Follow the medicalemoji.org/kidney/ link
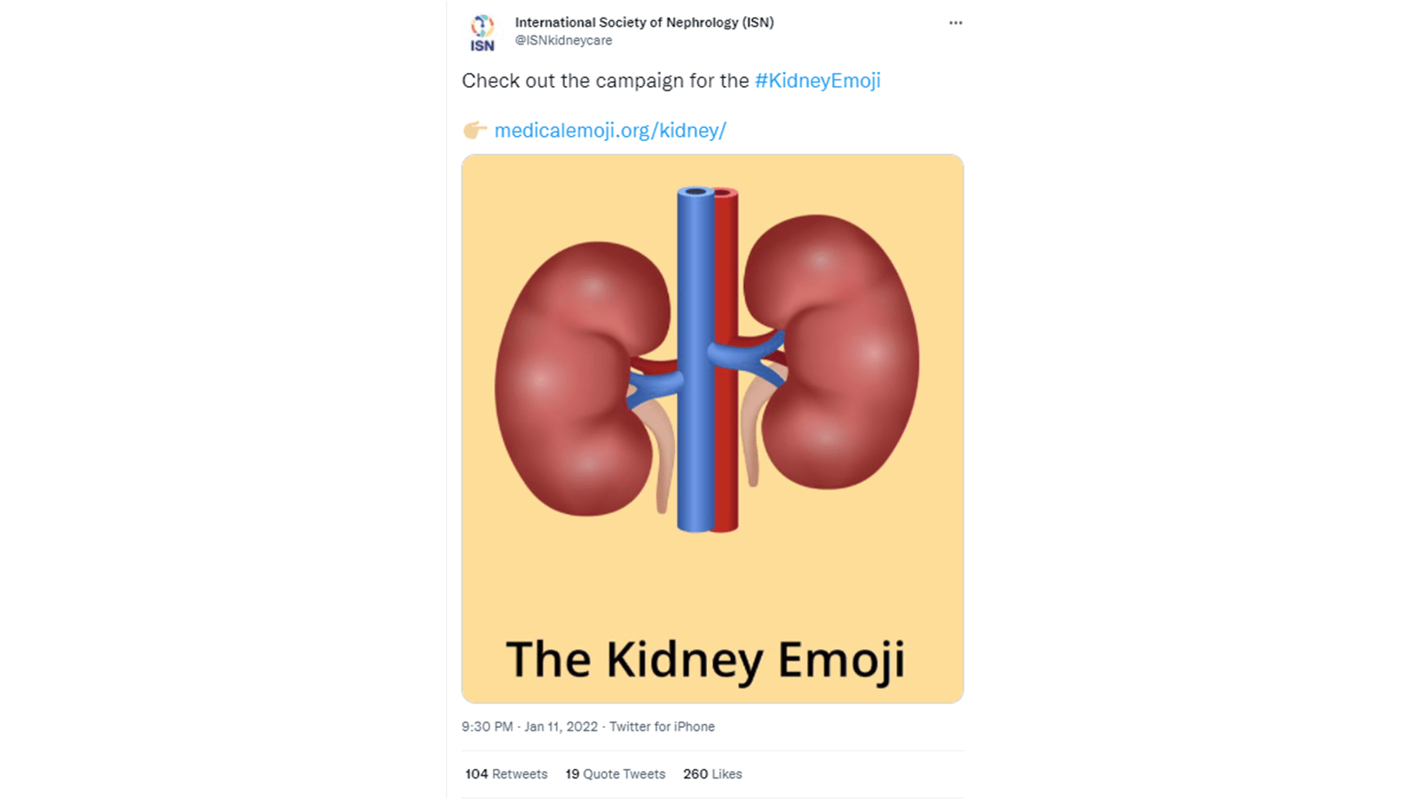 pyautogui.click(x=610, y=131)
